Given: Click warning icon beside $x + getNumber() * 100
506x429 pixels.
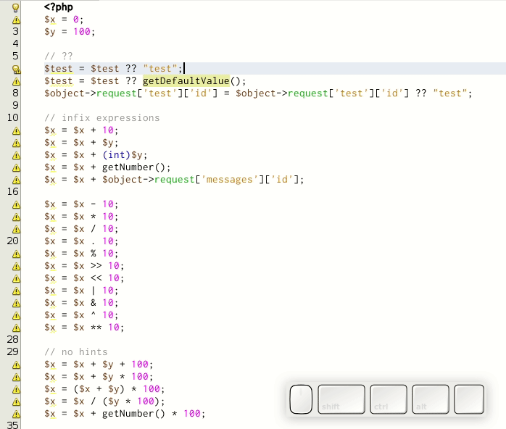Looking at the screenshot, I should click(x=14, y=414).
